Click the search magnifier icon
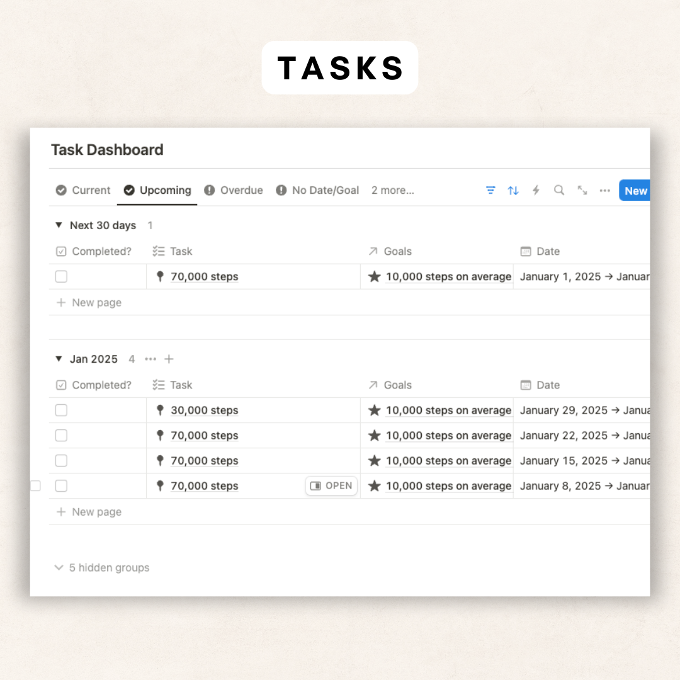The width and height of the screenshot is (680, 680). 558,190
